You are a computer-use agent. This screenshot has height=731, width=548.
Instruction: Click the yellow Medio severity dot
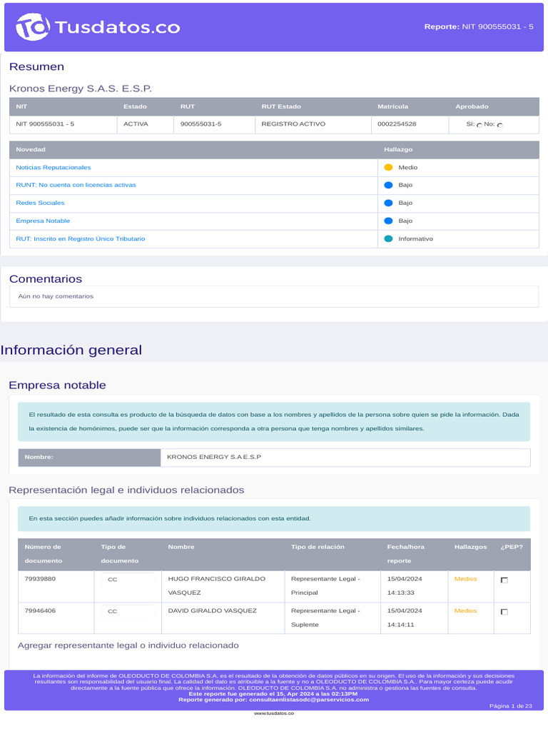(388, 167)
